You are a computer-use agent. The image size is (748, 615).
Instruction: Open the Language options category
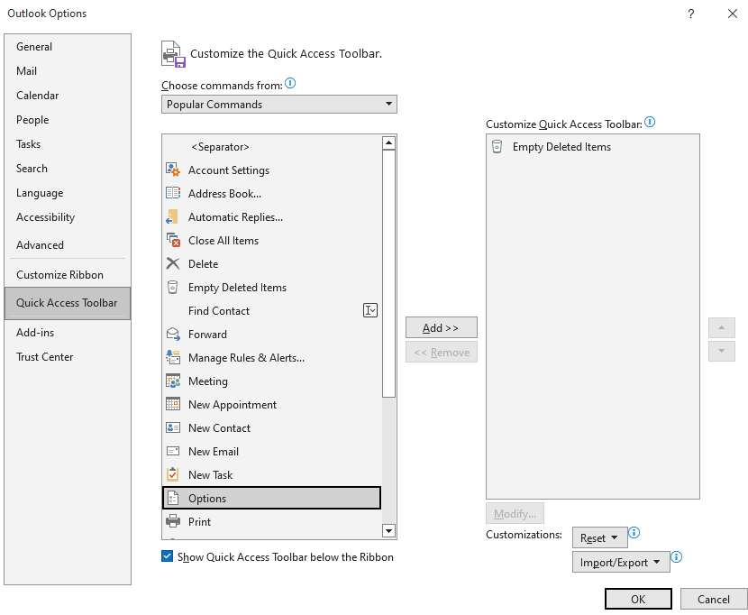68,193
